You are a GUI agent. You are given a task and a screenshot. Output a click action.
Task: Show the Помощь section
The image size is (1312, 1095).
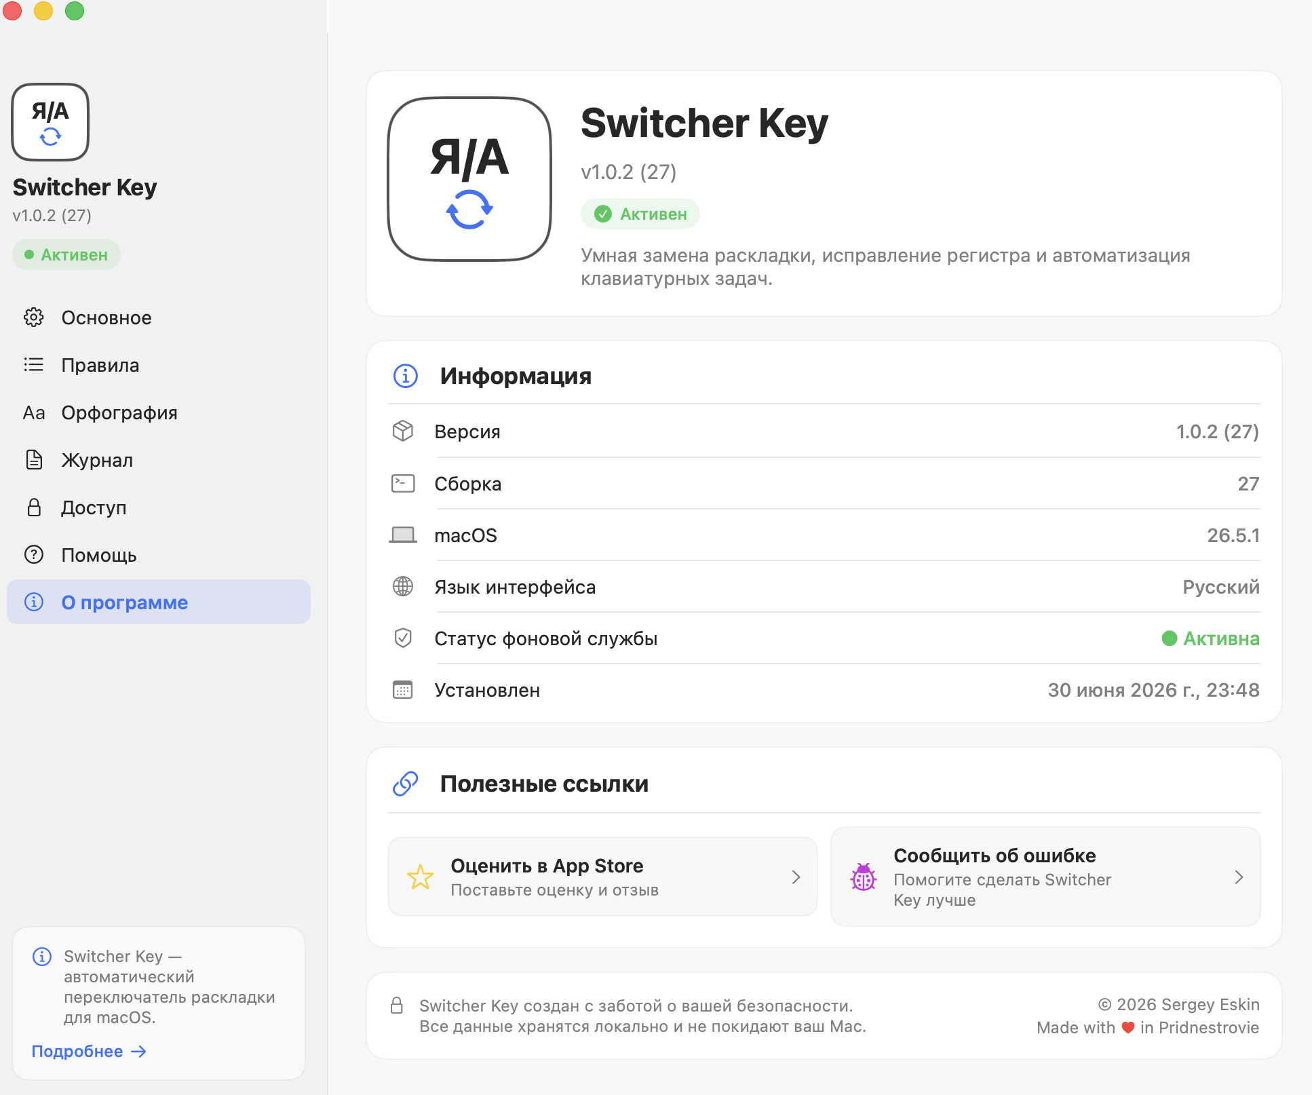coord(159,555)
